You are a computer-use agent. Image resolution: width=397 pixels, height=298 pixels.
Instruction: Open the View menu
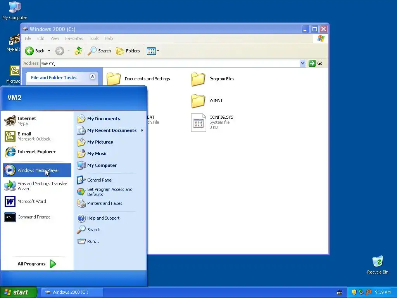tap(55, 38)
